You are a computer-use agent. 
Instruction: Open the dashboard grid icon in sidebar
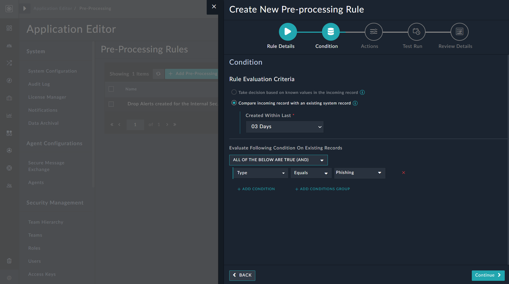[9, 28]
